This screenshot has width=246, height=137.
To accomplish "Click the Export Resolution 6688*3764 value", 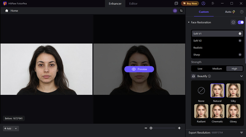I will (217, 133).
